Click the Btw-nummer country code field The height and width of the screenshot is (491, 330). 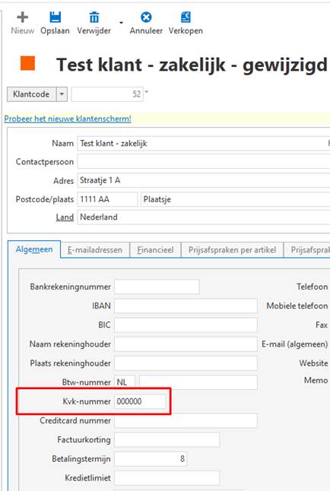click(x=125, y=382)
